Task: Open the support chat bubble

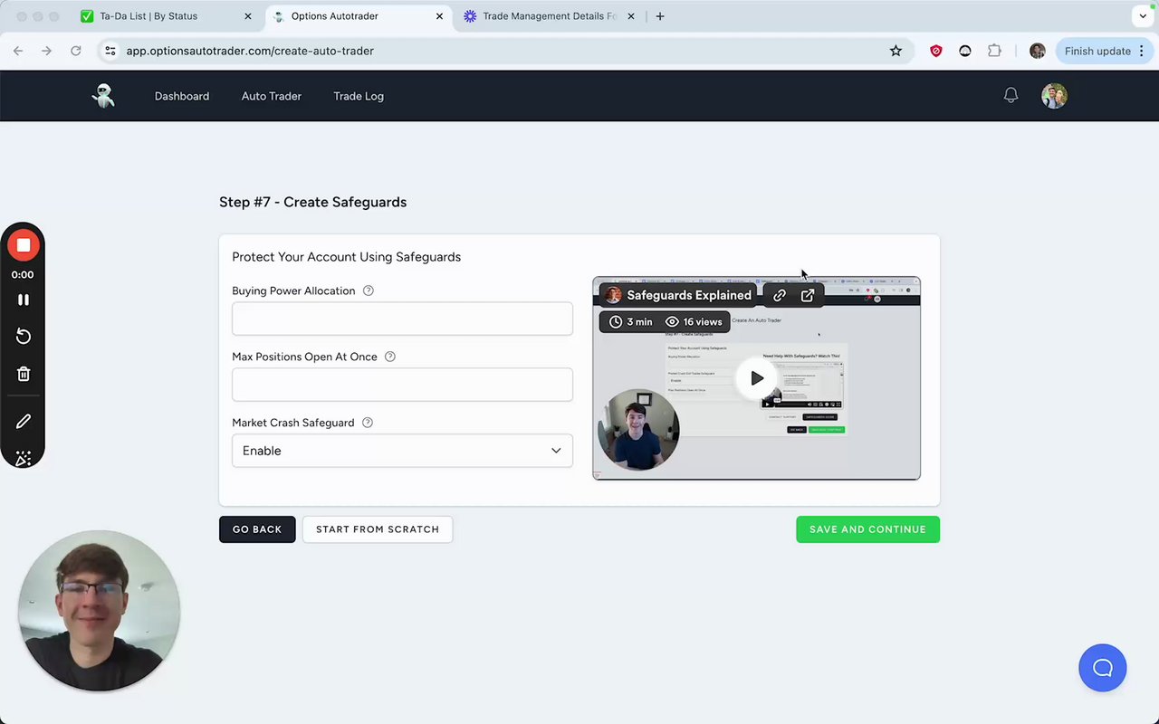Action: (1102, 668)
